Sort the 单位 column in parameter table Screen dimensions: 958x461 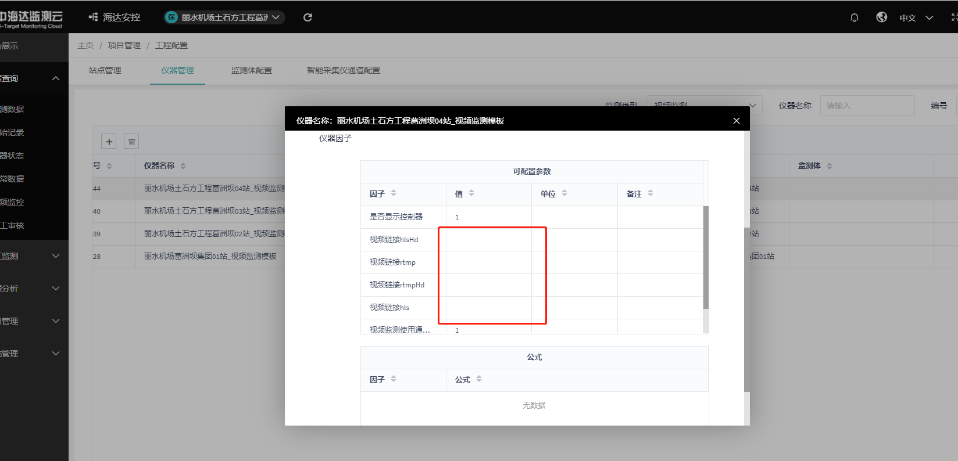click(x=564, y=193)
